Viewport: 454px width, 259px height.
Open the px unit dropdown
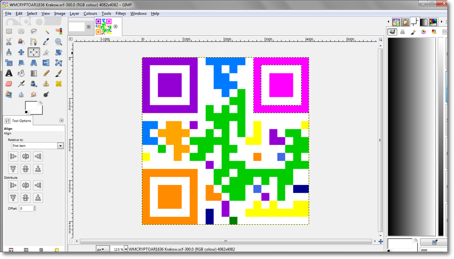103,249
